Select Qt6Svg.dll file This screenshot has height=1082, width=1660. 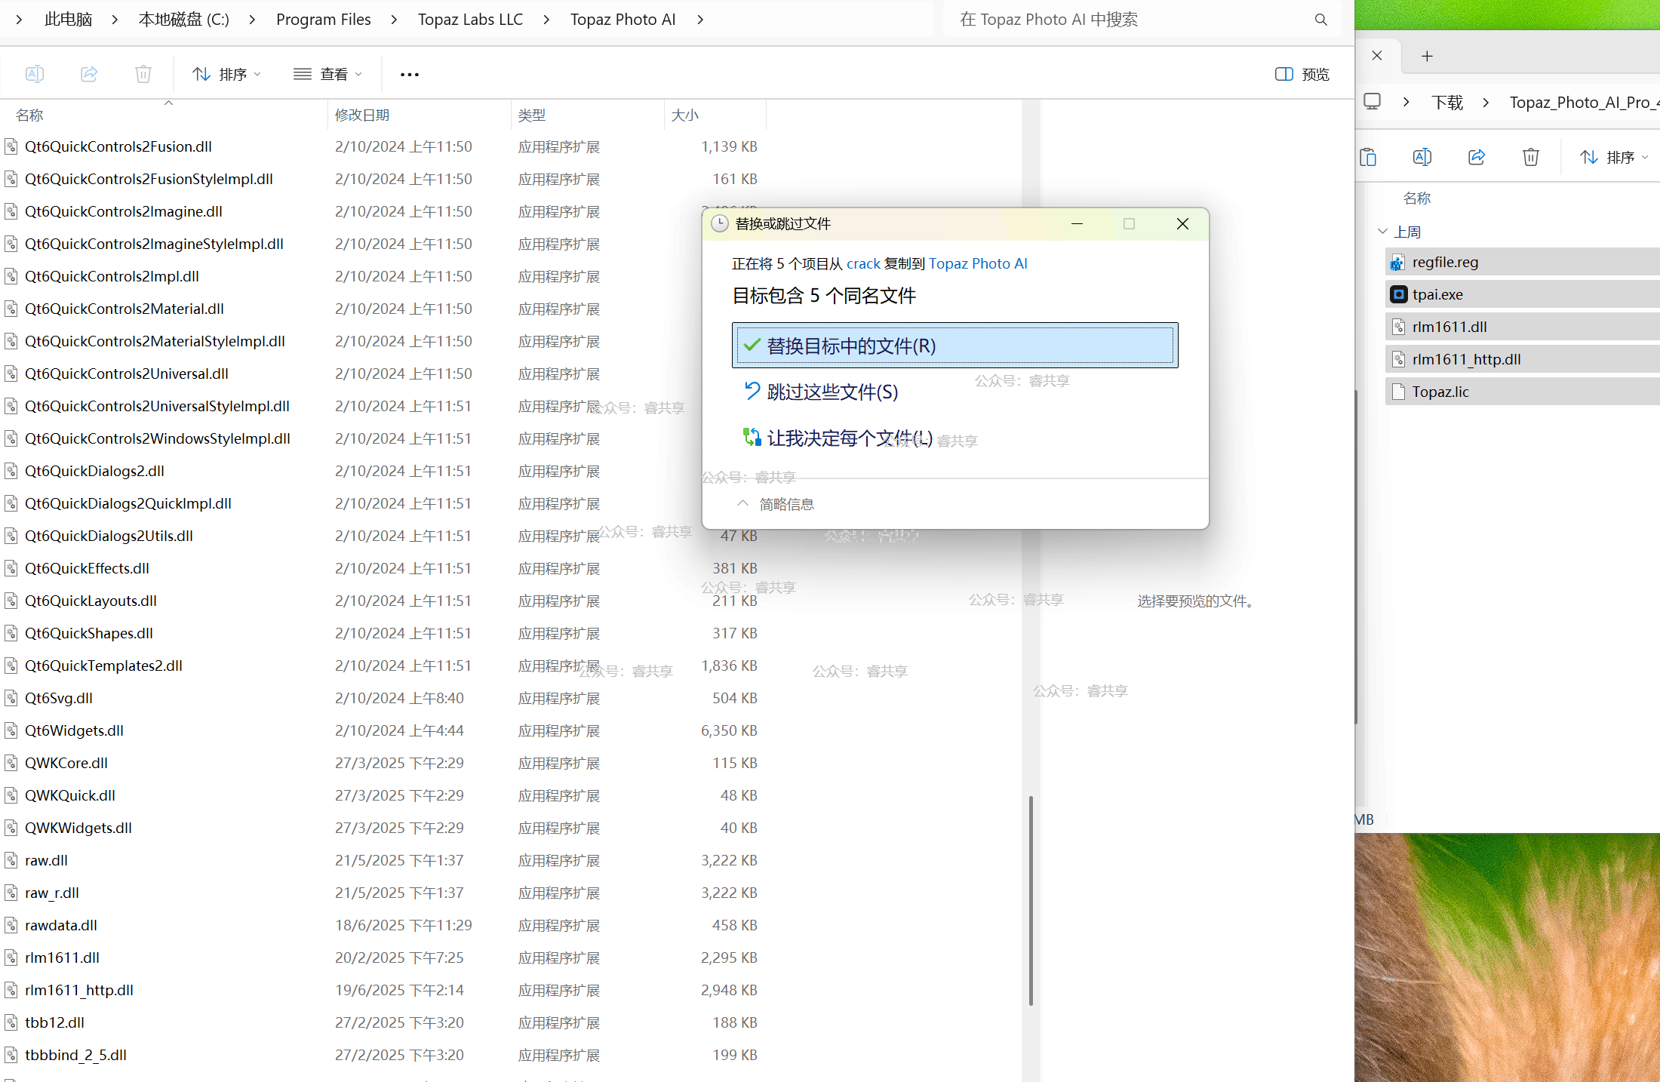pos(59,698)
